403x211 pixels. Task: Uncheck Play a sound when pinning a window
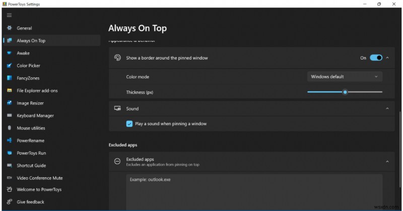[x=129, y=124]
